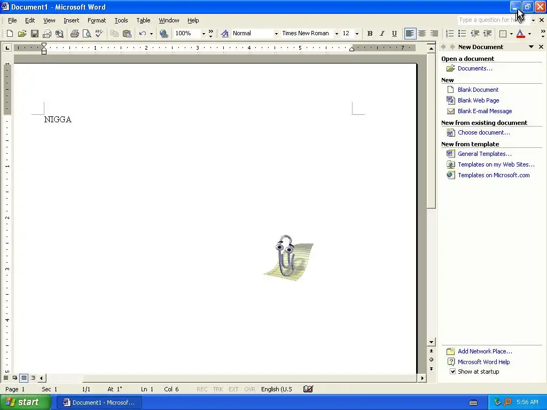The width and height of the screenshot is (547, 410).
Task: Click the E-mail toolbar icon beside Save
Action: tap(47, 34)
